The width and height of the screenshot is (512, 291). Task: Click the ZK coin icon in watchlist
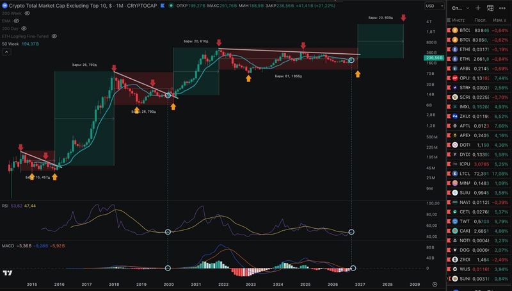(x=455, y=117)
